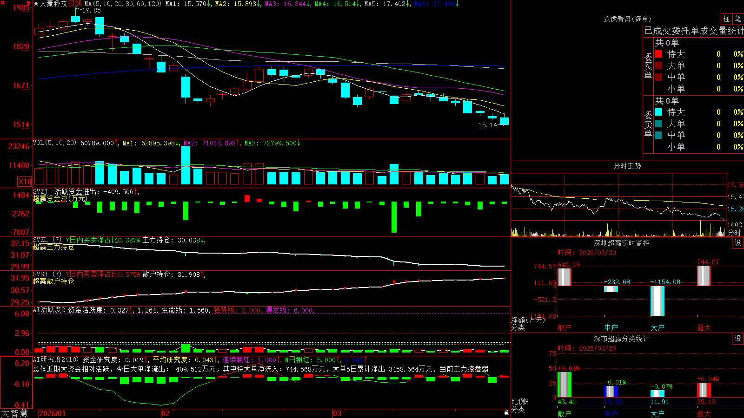Click the 小单 row under 委买单
The height and width of the screenshot is (418, 744).
point(698,89)
